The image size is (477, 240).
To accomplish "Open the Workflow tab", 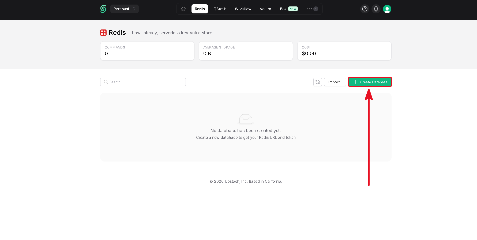I will click(x=243, y=9).
